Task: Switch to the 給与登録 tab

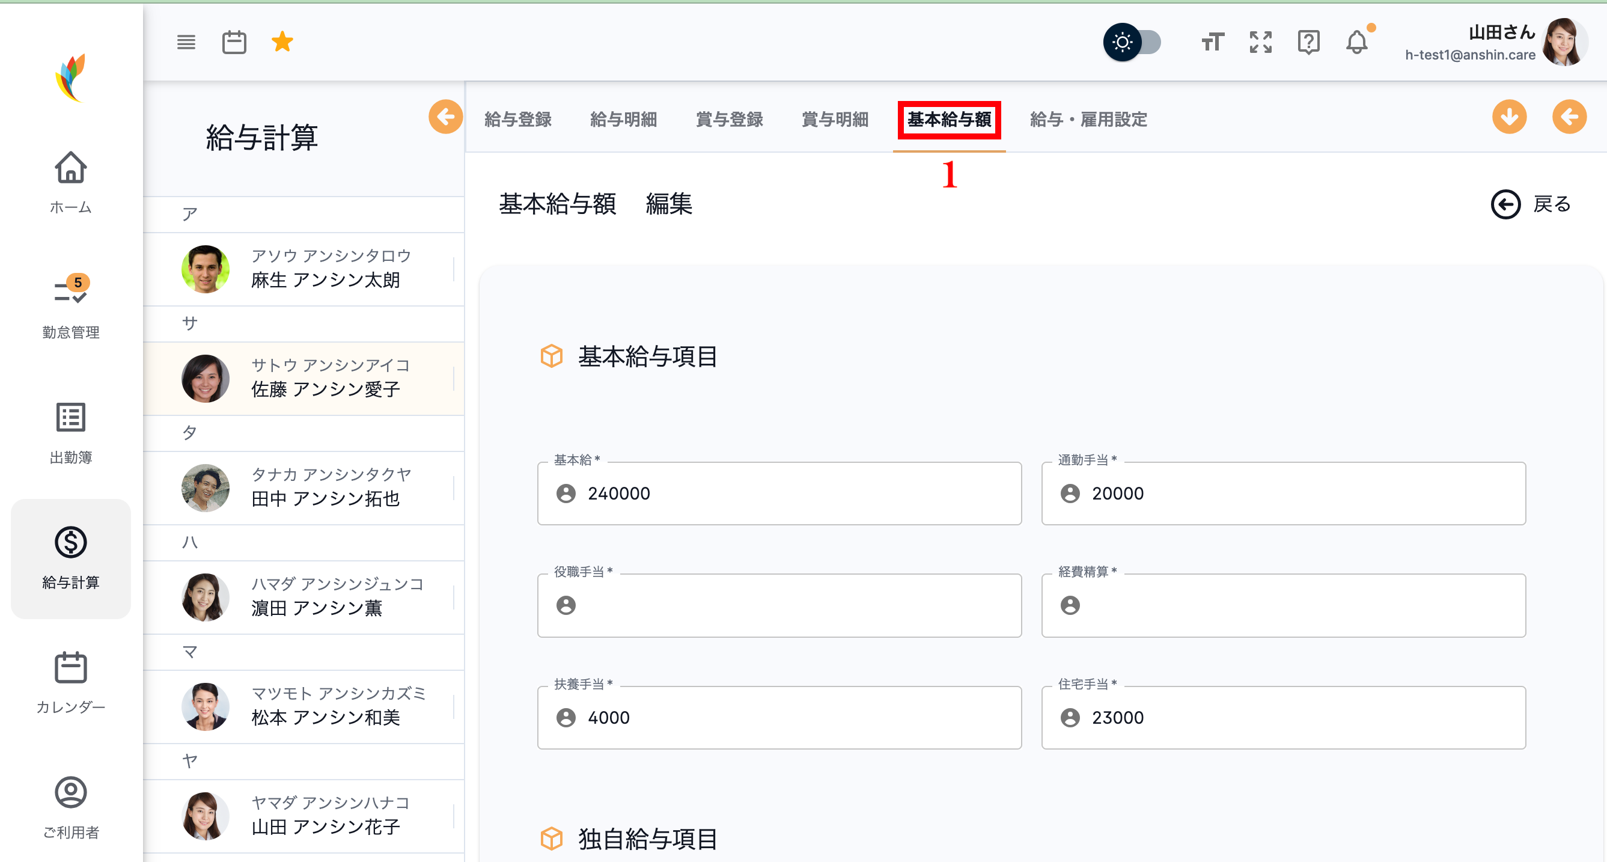Action: (x=518, y=119)
